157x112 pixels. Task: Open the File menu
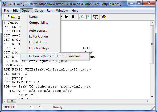[6, 11]
